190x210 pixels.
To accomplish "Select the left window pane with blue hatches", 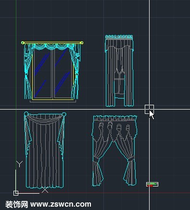I will tap(42, 74).
